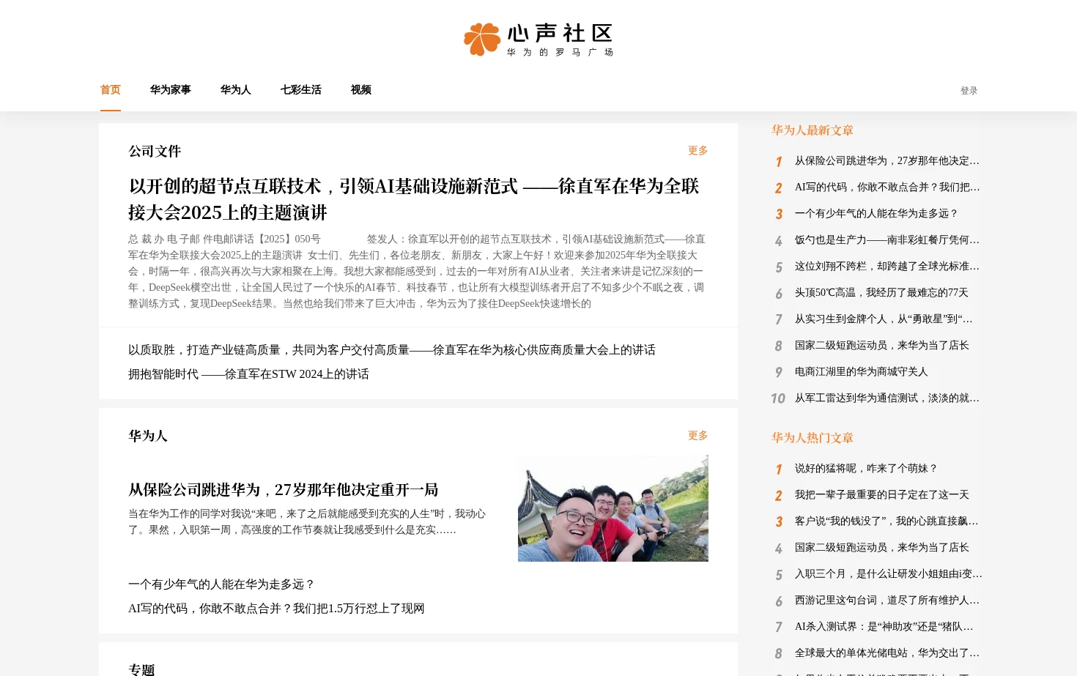Go to the 华为人 navigation tab
The width and height of the screenshot is (1077, 676).
coord(236,90)
